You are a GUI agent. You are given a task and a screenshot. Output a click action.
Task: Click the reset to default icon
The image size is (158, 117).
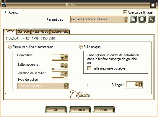151,19
